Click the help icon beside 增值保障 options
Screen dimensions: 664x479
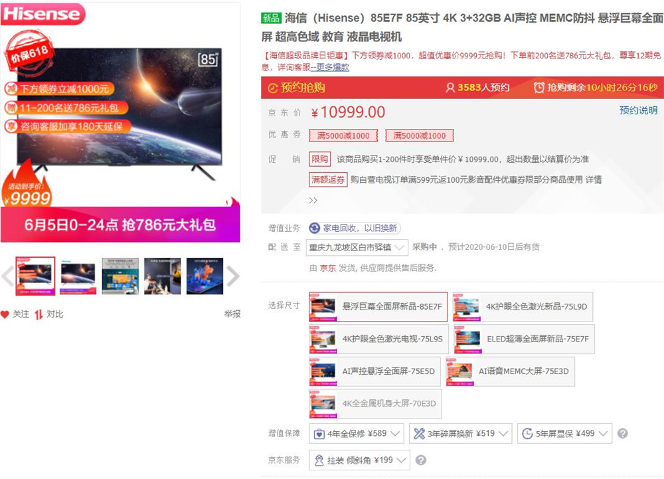(623, 433)
